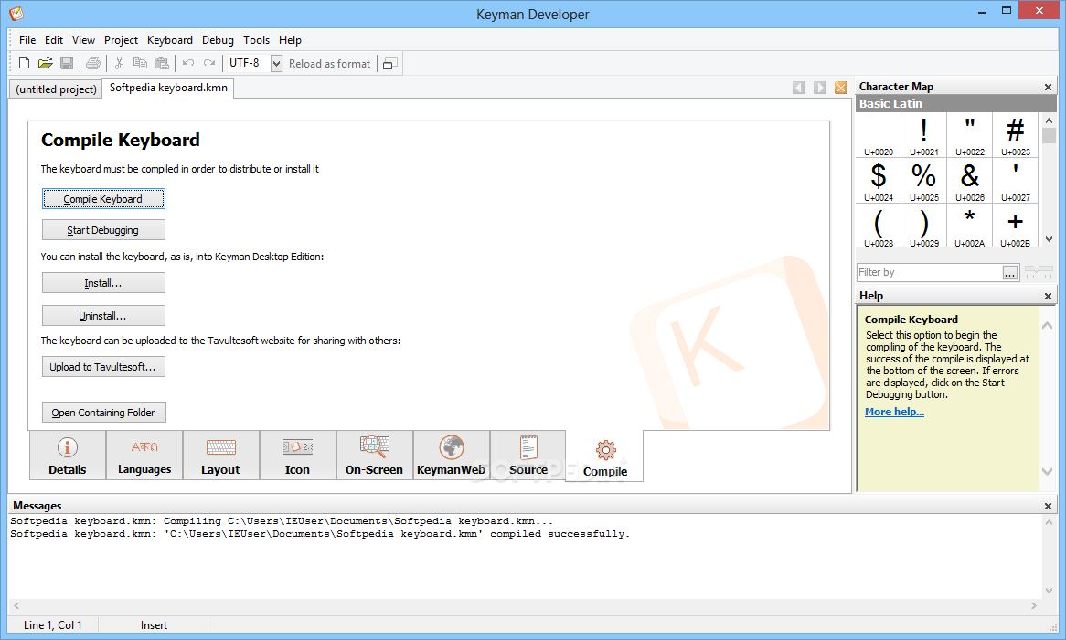
Task: Open the Project menu
Action: [x=121, y=40]
